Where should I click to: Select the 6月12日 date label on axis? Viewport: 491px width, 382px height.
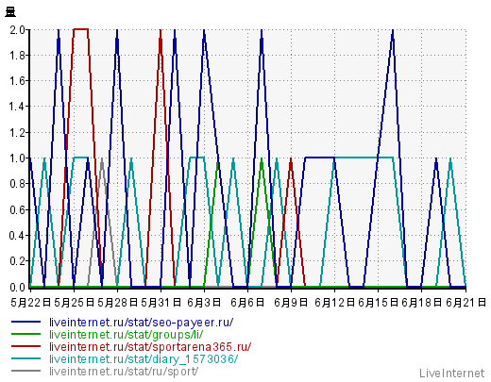pyautogui.click(x=334, y=303)
